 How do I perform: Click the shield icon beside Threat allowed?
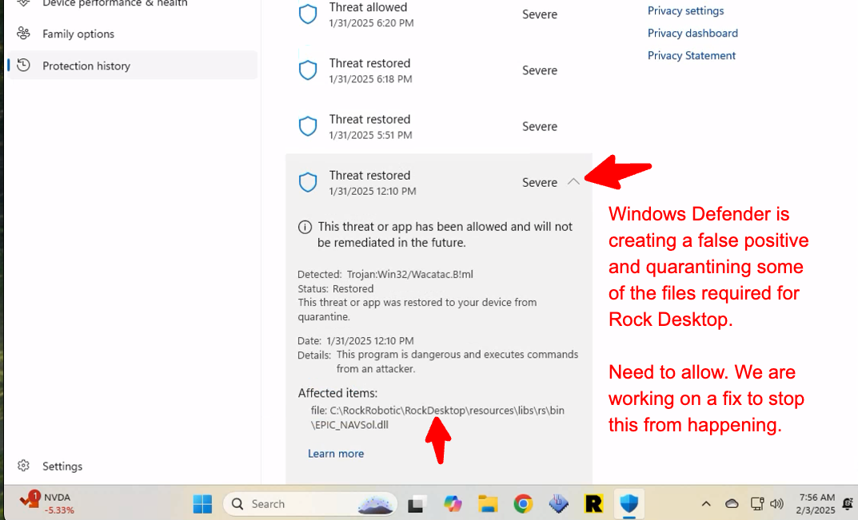tap(308, 14)
